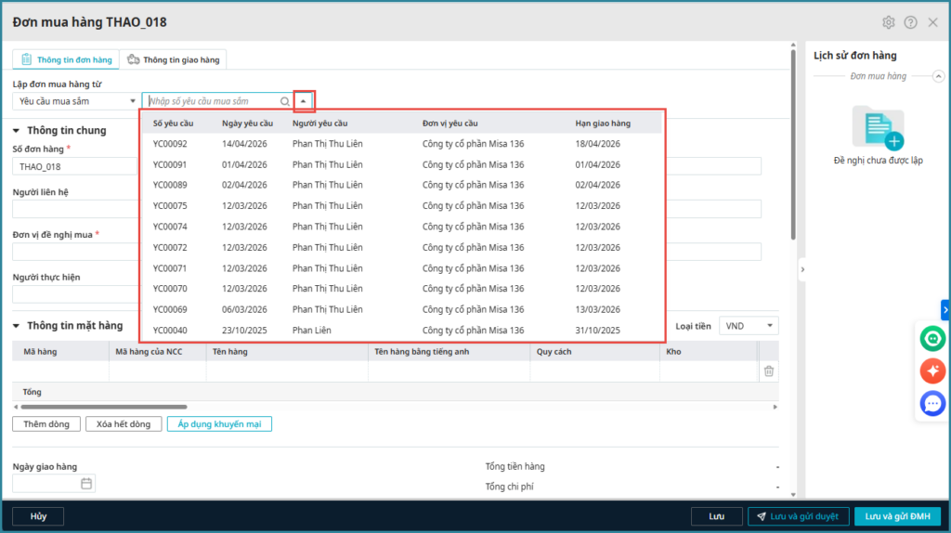Viewport: 951px width, 533px height.
Task: Click the trash icon in item row
Action: (x=768, y=371)
